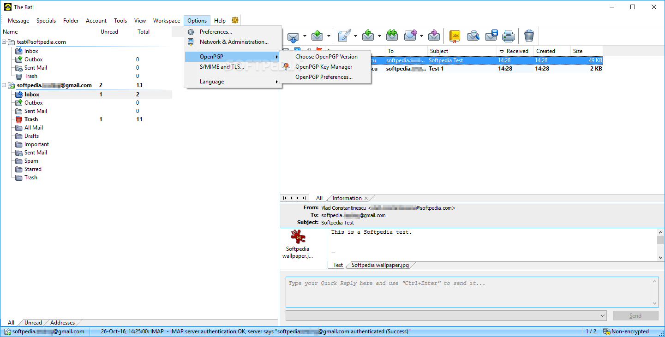Click the Redirect message icon

click(434, 35)
